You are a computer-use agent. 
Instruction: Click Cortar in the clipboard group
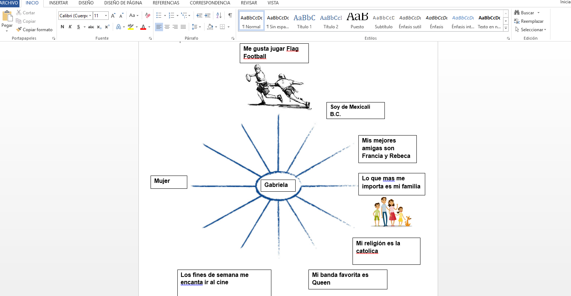point(25,13)
